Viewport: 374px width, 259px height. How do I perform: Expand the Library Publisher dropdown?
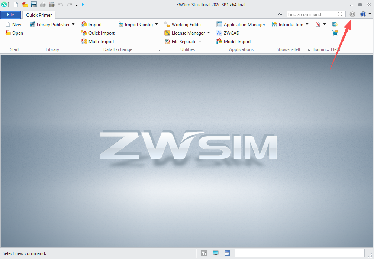click(x=73, y=25)
